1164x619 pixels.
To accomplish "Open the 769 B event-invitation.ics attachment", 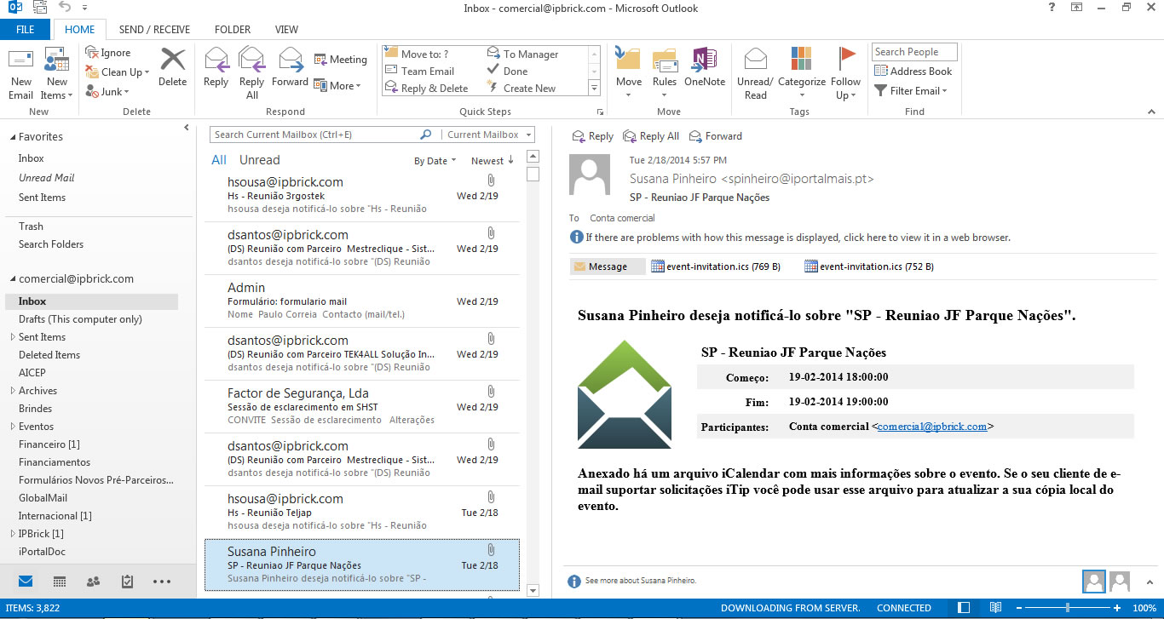I will (716, 267).
